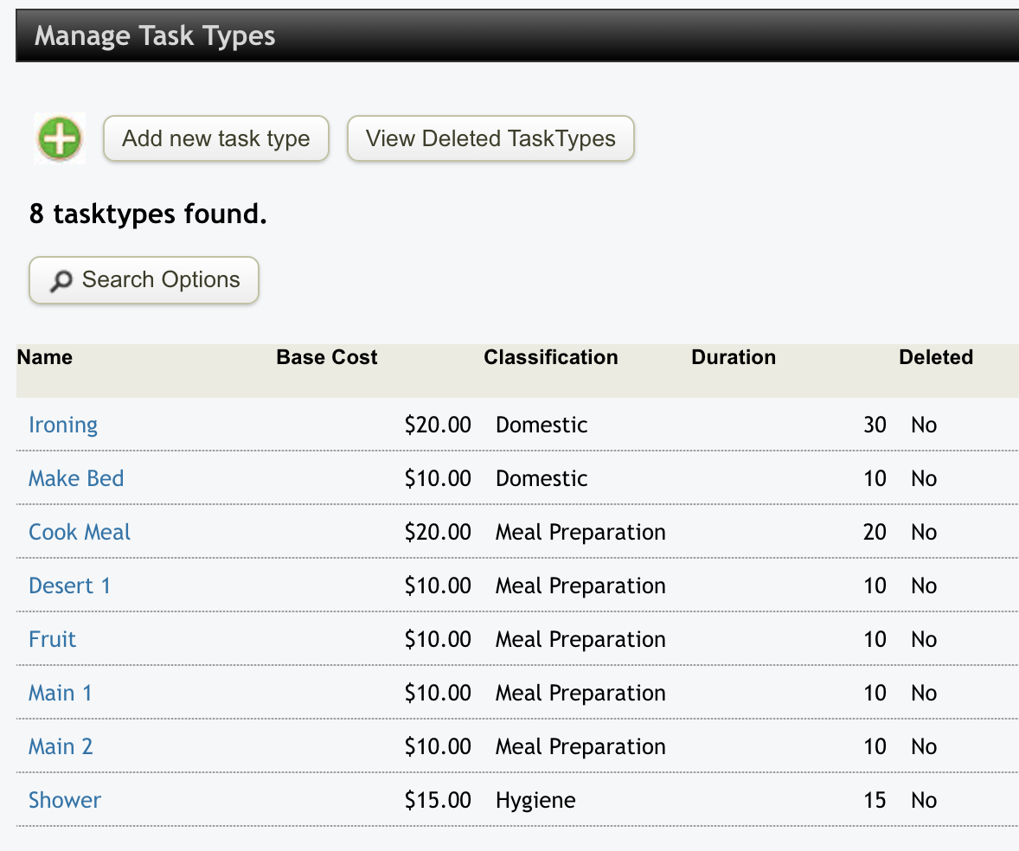Click the green plus add icon

(59, 138)
